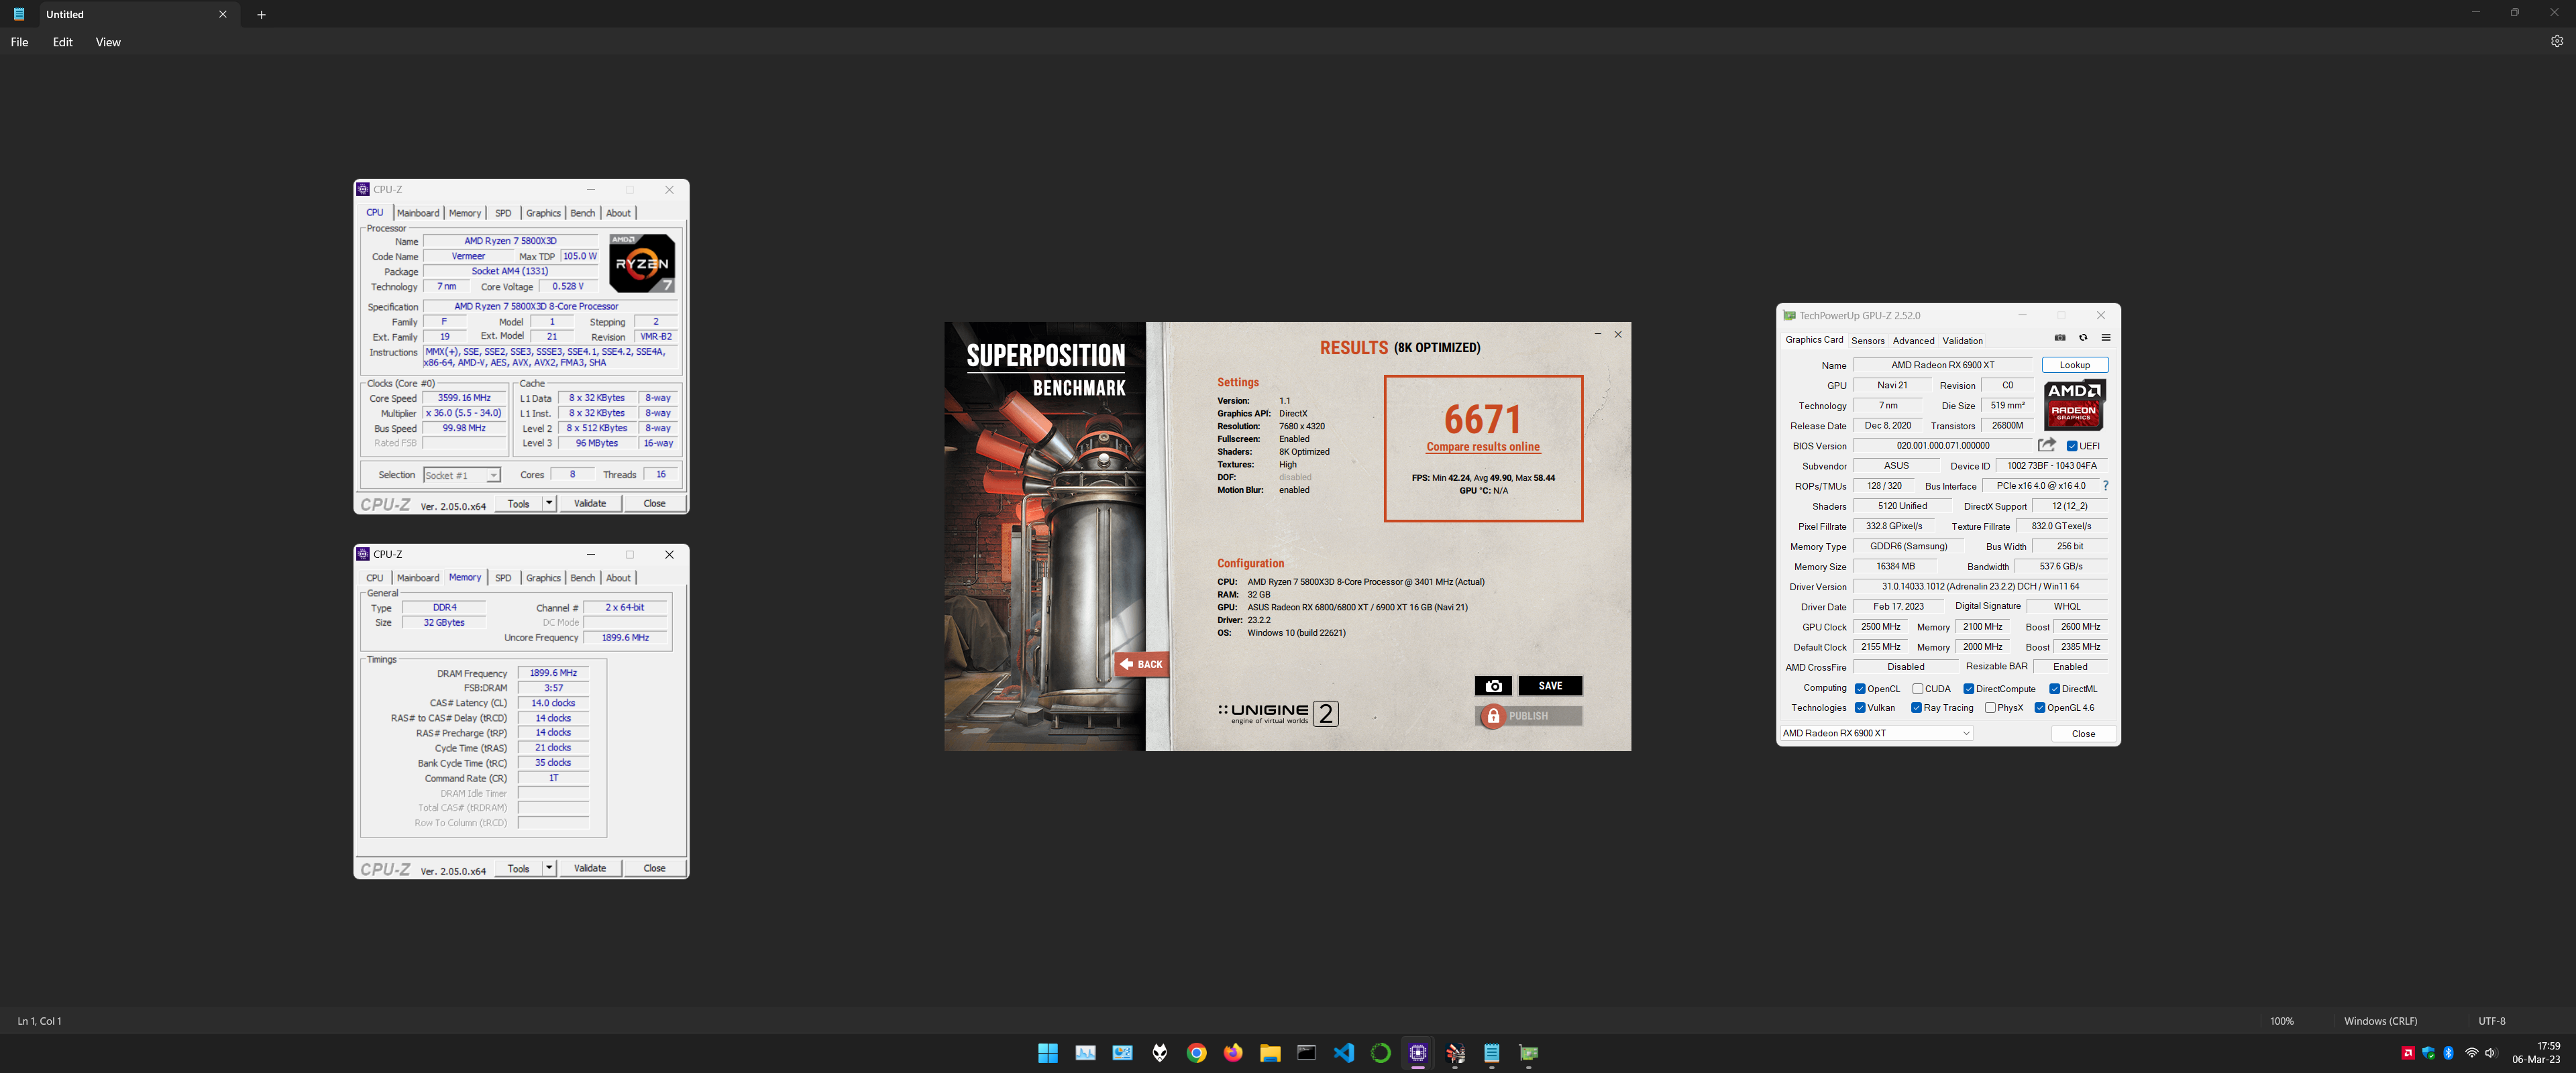Click GPU-Z refresh icon
The width and height of the screenshot is (2576, 1073).
(2083, 338)
